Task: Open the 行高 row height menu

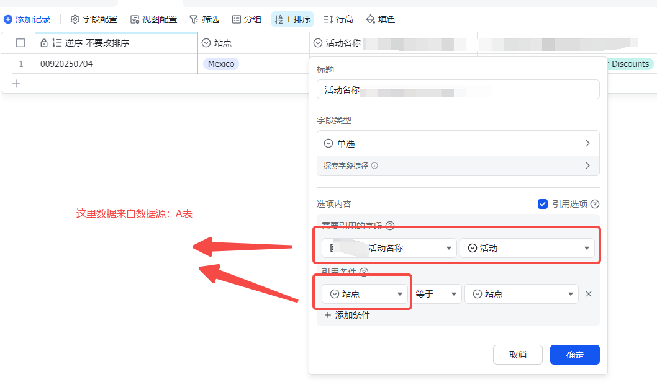Action: pos(338,19)
